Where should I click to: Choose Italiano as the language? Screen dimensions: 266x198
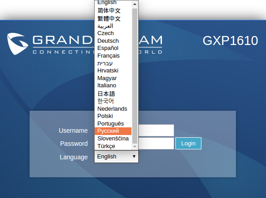point(113,85)
